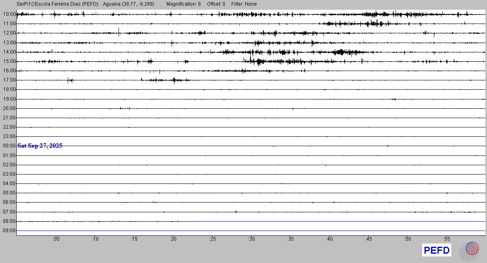Click the :55 minute axis label

tap(446, 239)
